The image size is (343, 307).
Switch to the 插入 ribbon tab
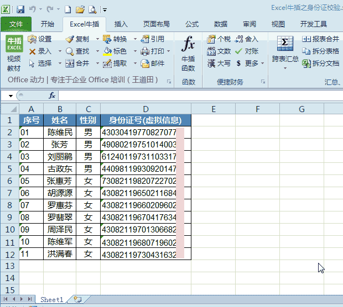121,24
